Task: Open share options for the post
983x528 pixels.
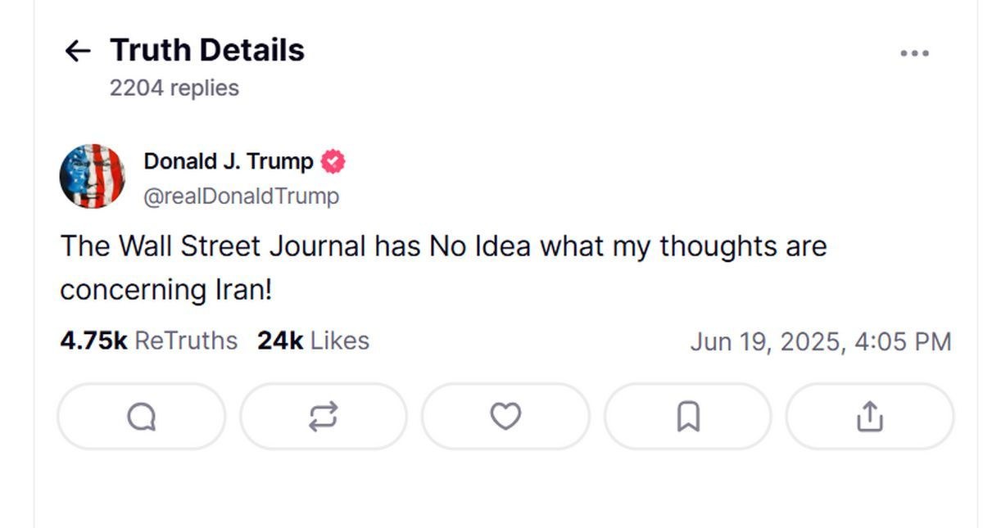Action: (869, 417)
